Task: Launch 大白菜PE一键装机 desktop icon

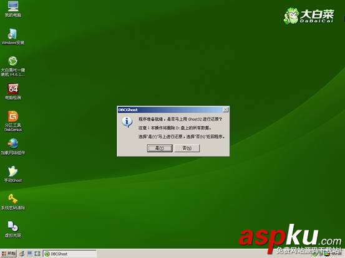Action: tap(13, 66)
